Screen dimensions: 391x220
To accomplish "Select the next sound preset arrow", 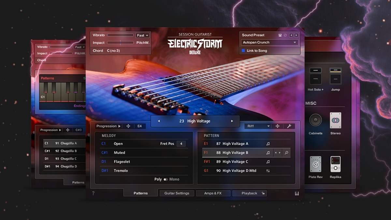I will [x=296, y=35].
